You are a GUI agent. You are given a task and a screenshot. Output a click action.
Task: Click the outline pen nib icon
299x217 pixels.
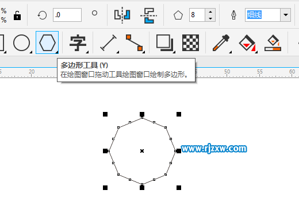233,15
